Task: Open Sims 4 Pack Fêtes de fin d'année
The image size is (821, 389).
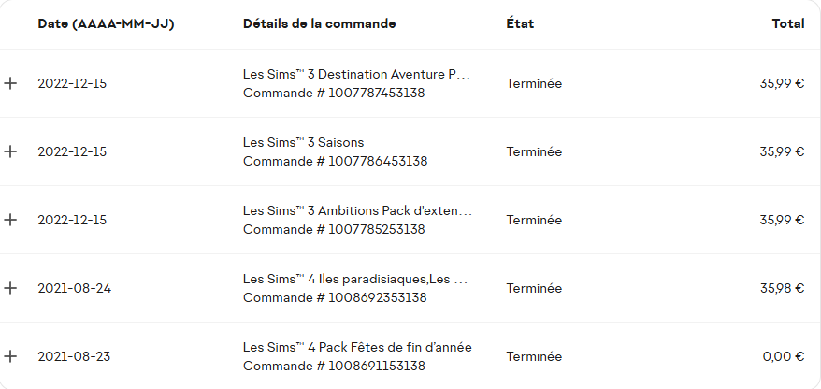Action: [357, 347]
